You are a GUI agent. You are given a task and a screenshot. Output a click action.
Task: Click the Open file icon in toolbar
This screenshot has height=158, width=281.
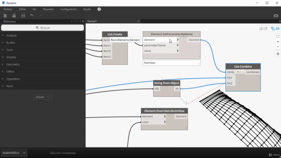tap(14, 16)
